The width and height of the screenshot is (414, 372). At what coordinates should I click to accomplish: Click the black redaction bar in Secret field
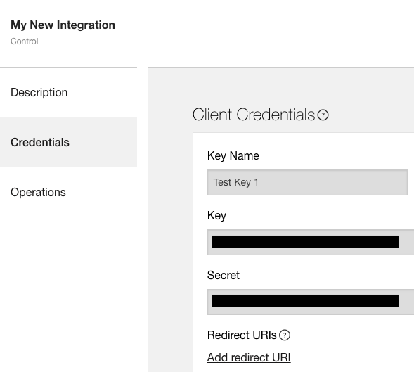tap(305, 301)
